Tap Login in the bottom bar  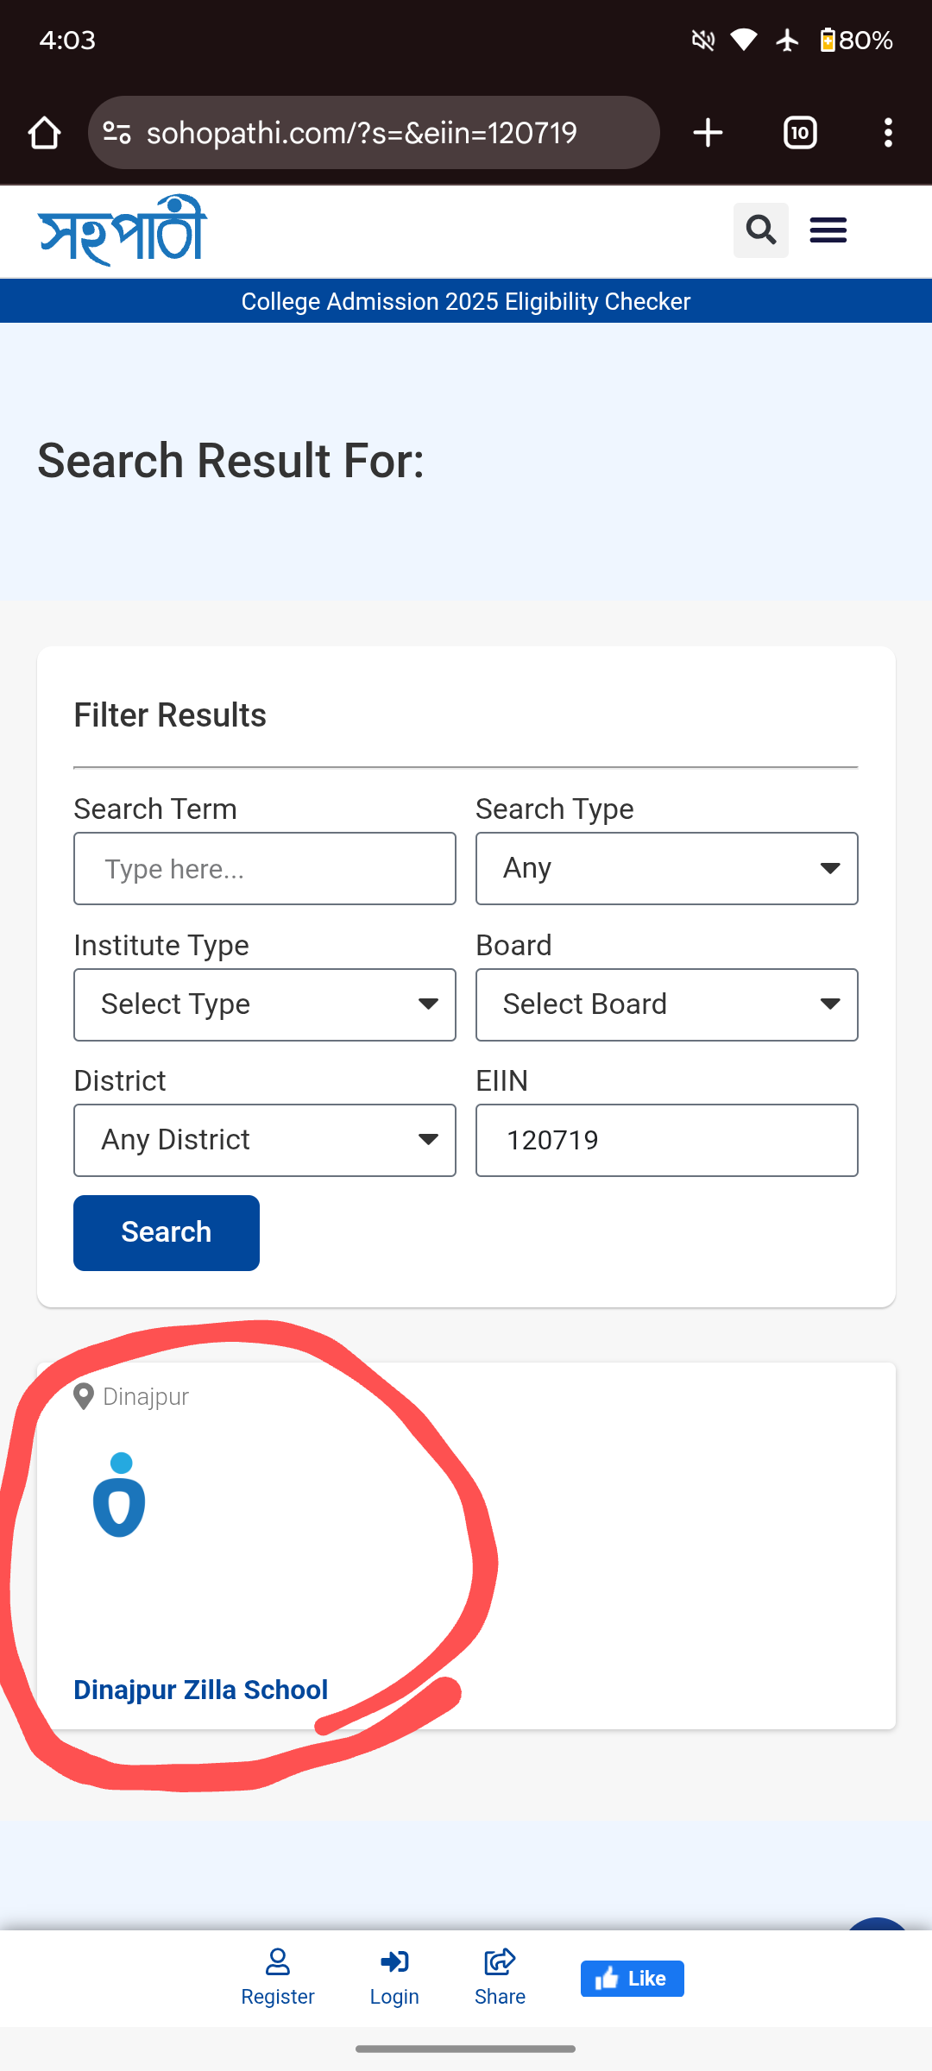(394, 1977)
